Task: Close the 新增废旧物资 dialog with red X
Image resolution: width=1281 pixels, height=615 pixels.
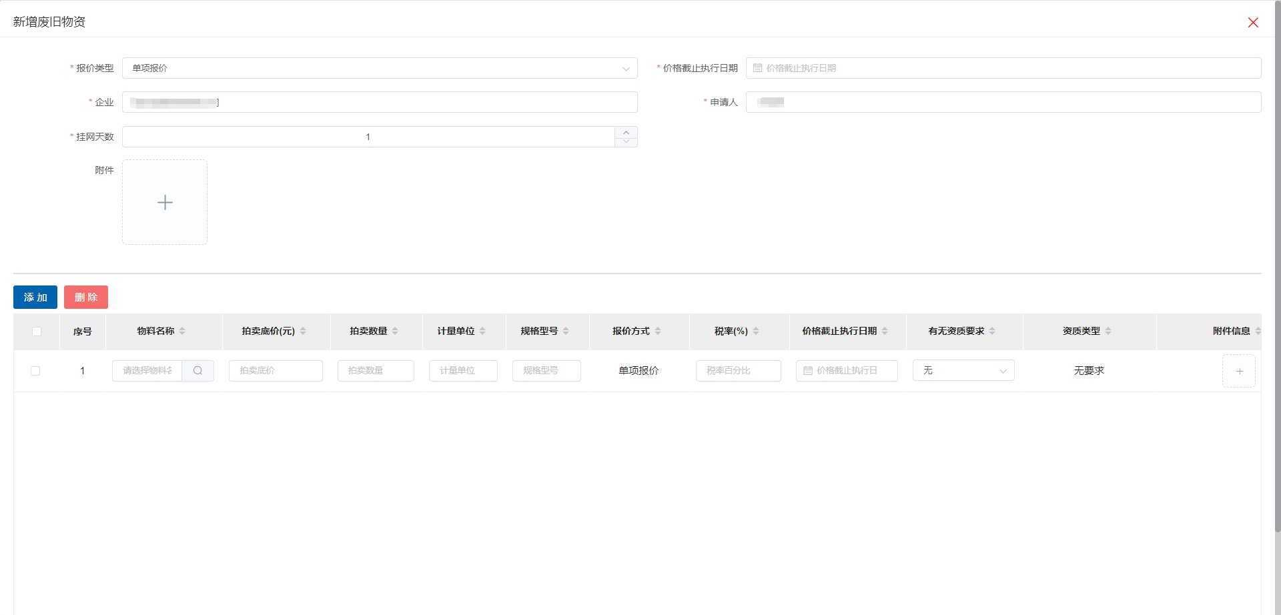Action: 1253,23
